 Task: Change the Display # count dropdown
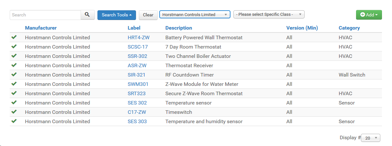(x=371, y=138)
